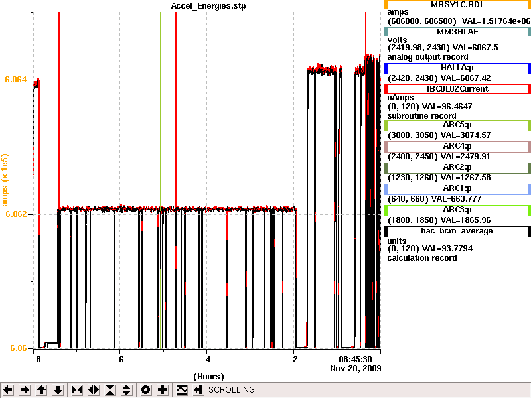531x398 pixels.
Task: Select the MMSHLAE curve in legend
Action: [457, 32]
